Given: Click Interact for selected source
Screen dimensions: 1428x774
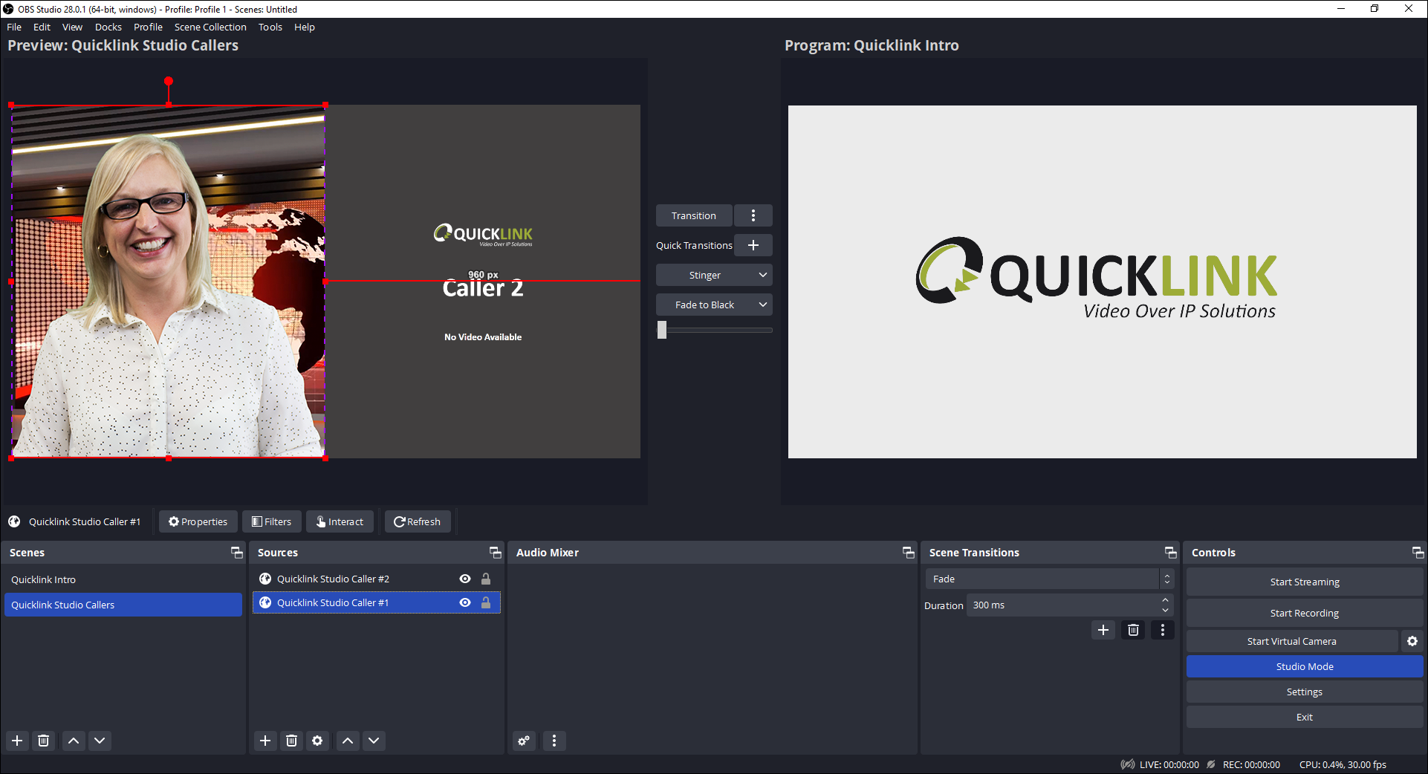Looking at the screenshot, I should [x=340, y=521].
